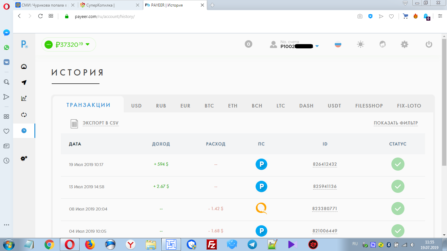This screenshot has width=447, height=251.
Task: Open the exchange arrows icon in sidebar
Action: click(24, 115)
